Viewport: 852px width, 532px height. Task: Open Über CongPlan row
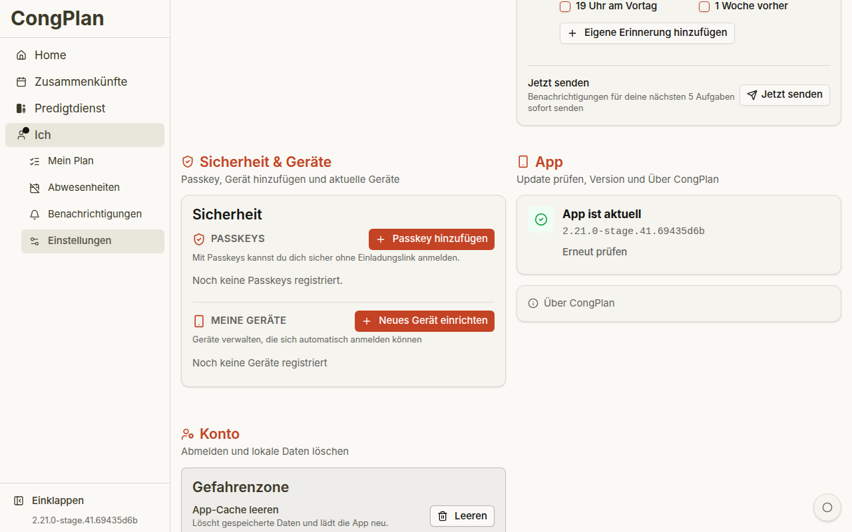click(x=679, y=303)
